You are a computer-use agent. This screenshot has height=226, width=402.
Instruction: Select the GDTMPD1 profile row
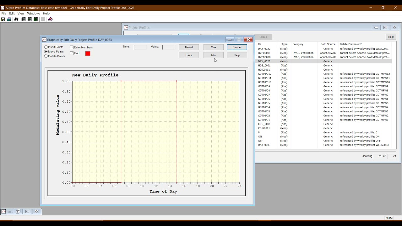[x=323, y=120]
